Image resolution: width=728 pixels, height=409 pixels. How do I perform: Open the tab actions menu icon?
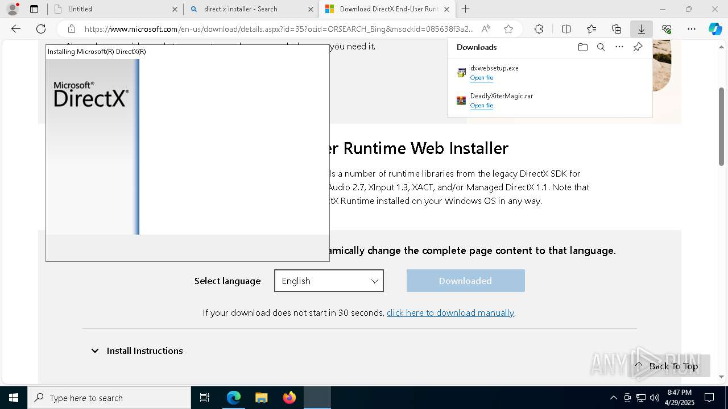[x=34, y=9]
